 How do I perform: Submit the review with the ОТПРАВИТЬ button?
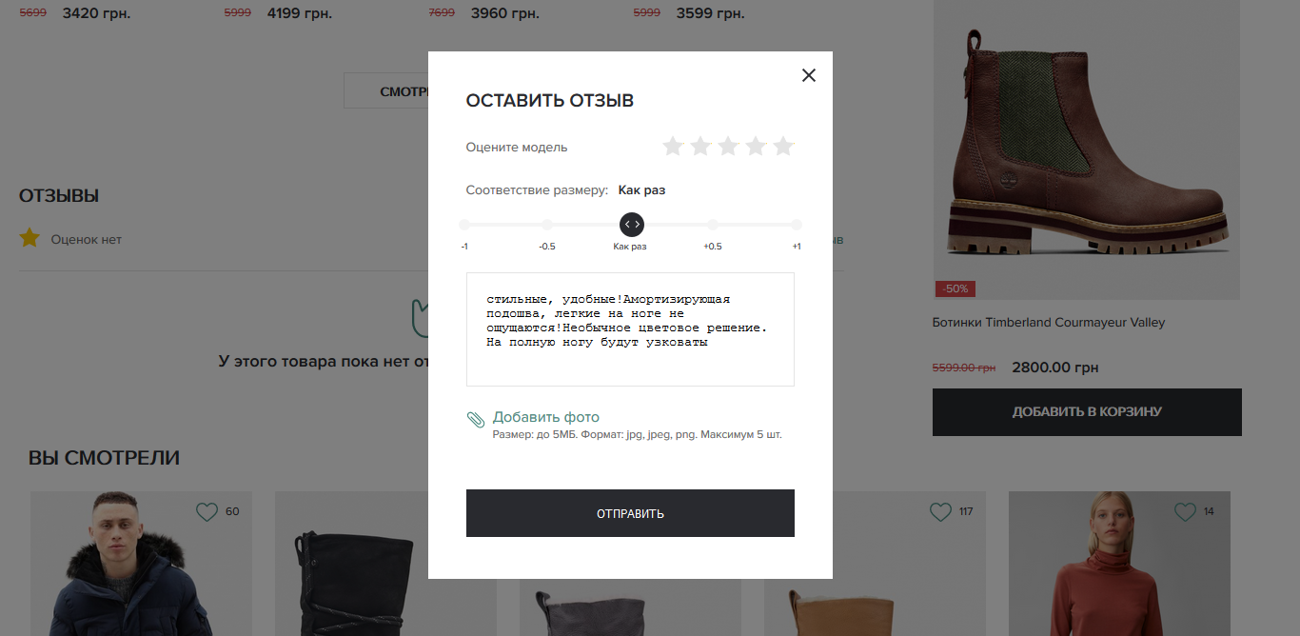point(630,513)
